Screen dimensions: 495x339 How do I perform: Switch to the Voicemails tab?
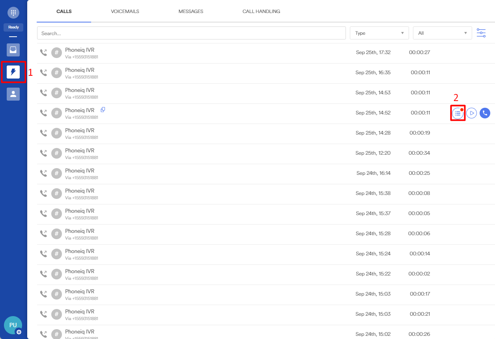pyautogui.click(x=125, y=11)
